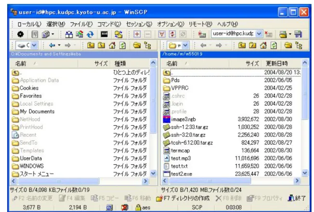314x212 pixels.
Task: Click the Compare Directories icon
Action: [x=69, y=34]
